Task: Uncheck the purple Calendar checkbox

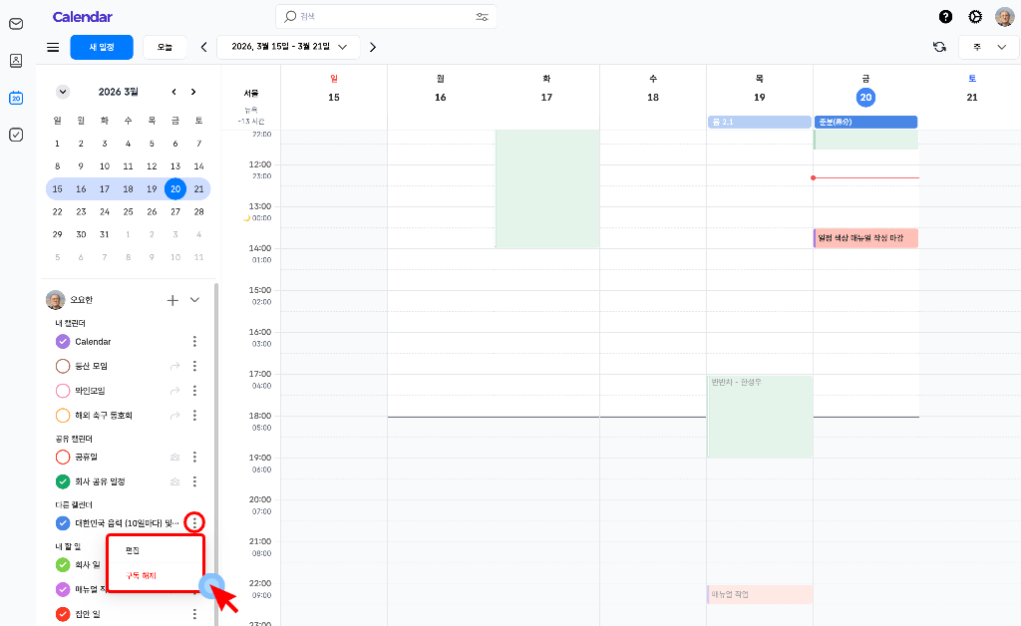Action: click(x=63, y=342)
